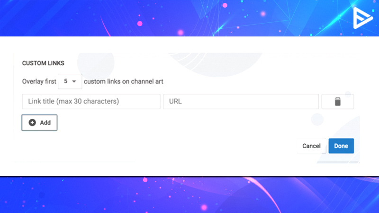Viewport: 379px width, 213px height.
Task: Click the 'Overlay first' label text
Action: pos(39,81)
